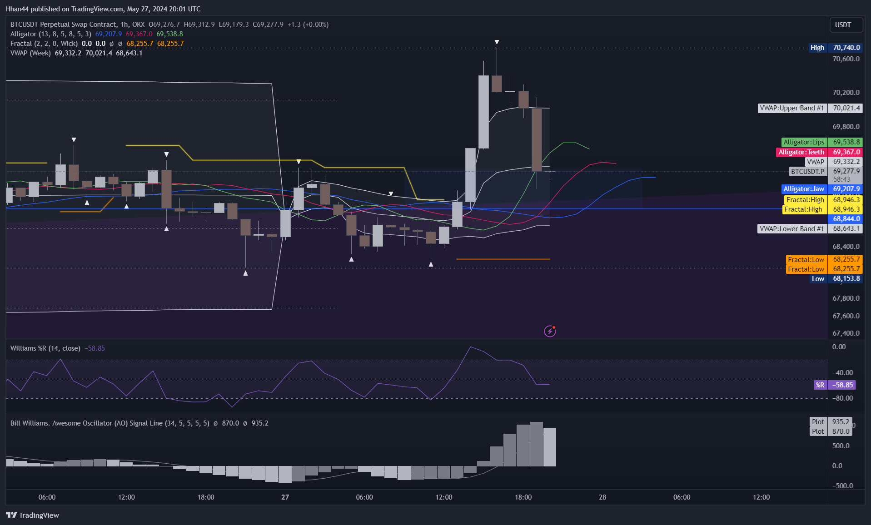Click the -40.00 Williams %R axis tick
Screen dimensions: 871x525
click(842, 373)
